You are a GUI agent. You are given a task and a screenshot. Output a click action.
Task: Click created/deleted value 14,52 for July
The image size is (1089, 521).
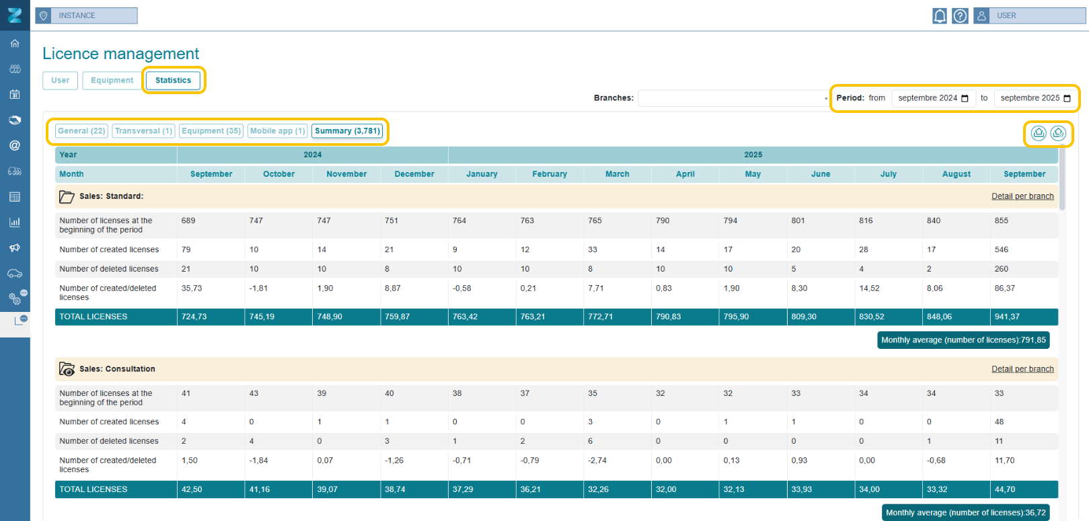870,288
